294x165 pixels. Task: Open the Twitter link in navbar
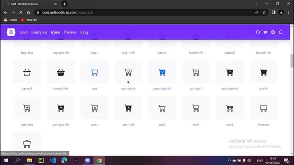[x=266, y=32]
